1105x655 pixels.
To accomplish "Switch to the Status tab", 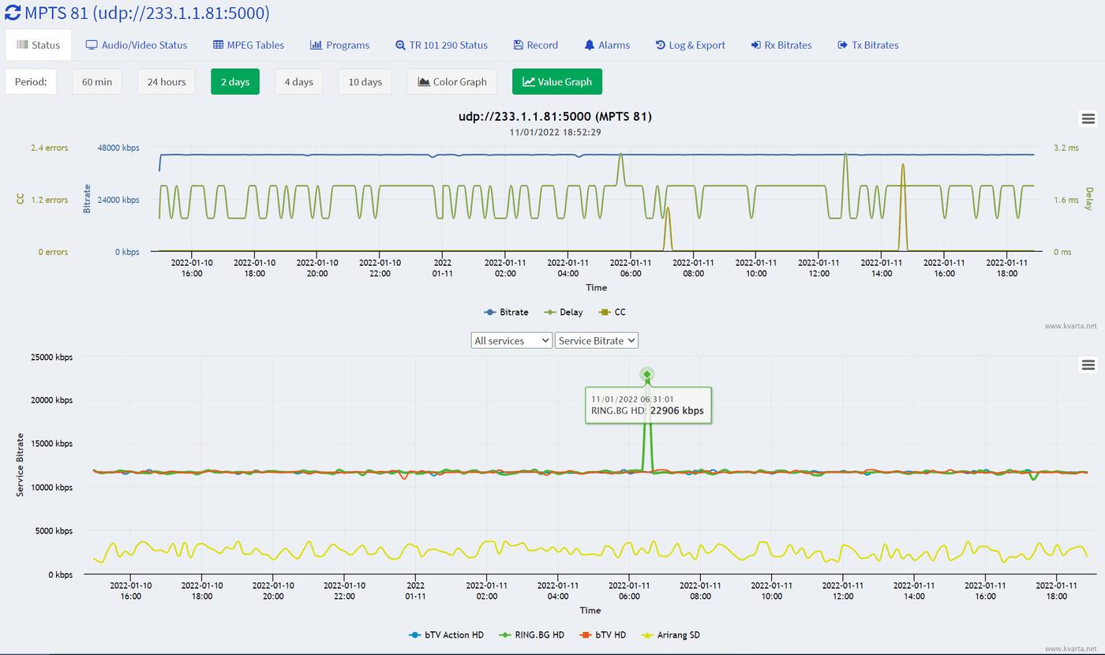I will (x=39, y=45).
